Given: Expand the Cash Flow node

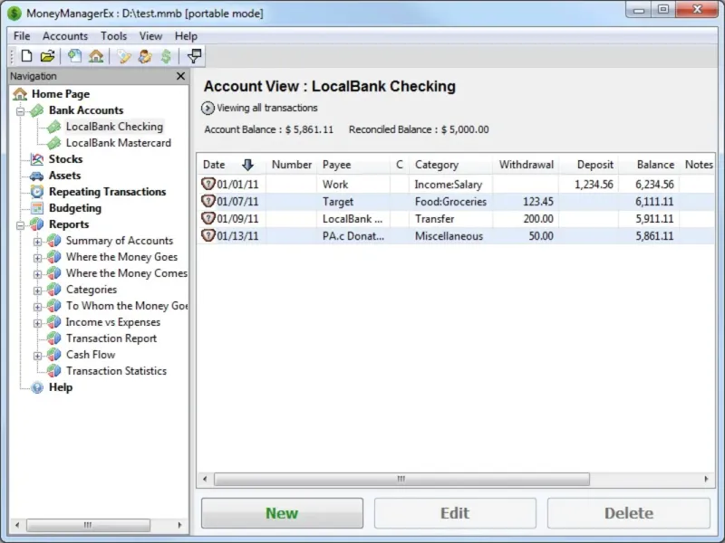Looking at the screenshot, I should point(37,356).
